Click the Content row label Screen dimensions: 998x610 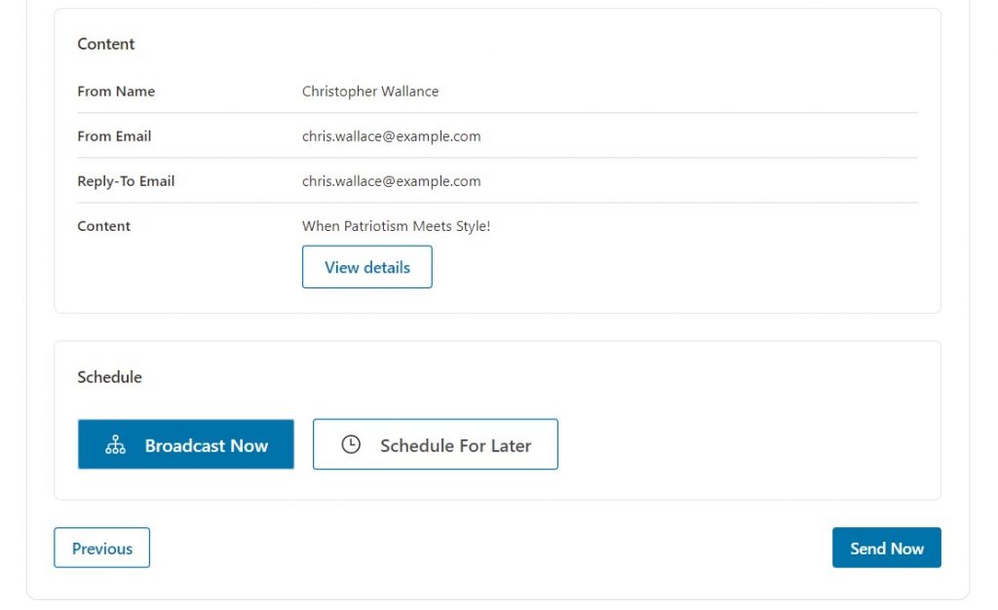(x=103, y=226)
